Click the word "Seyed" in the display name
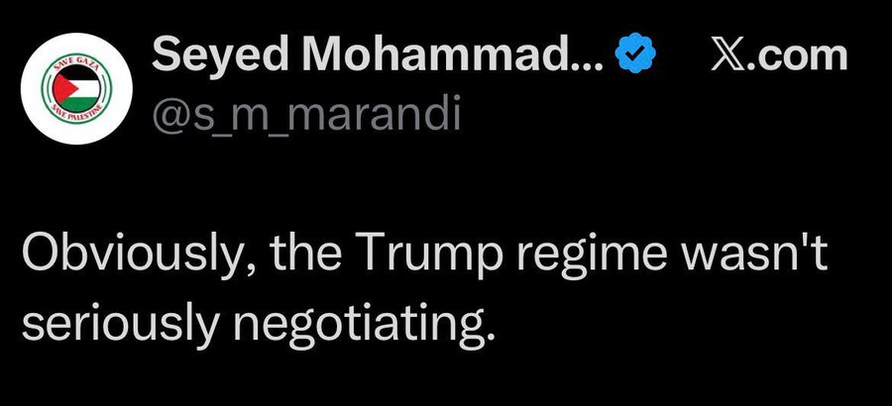Viewport: 892px width, 406px height. (204, 57)
